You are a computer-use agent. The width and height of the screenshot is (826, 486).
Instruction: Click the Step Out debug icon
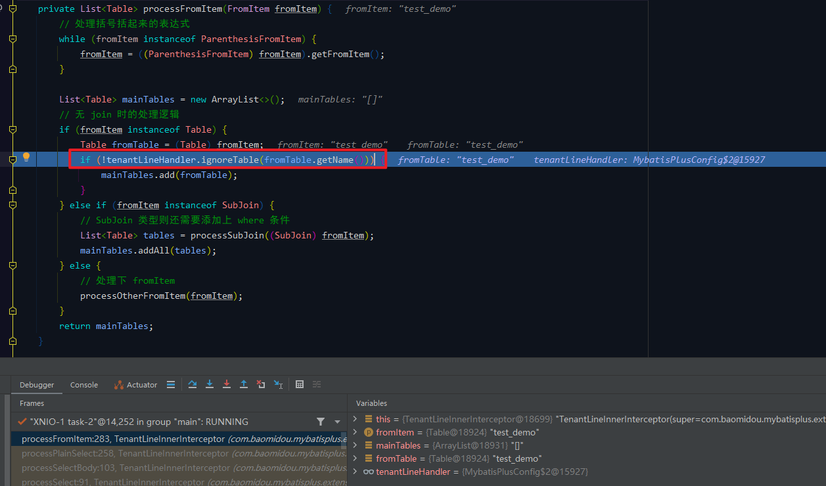244,384
